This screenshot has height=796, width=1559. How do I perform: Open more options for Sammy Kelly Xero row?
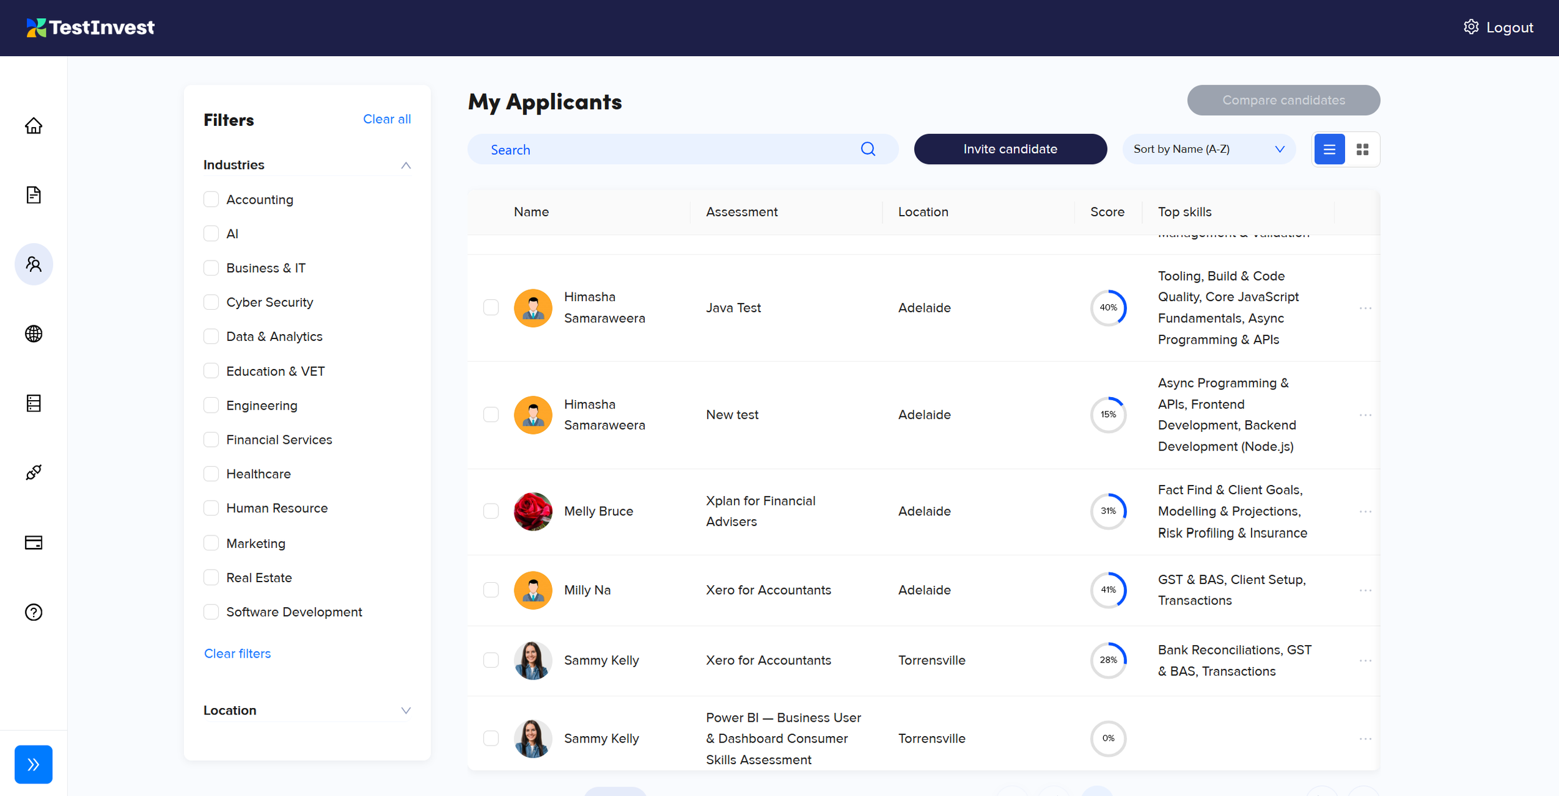[x=1365, y=661]
